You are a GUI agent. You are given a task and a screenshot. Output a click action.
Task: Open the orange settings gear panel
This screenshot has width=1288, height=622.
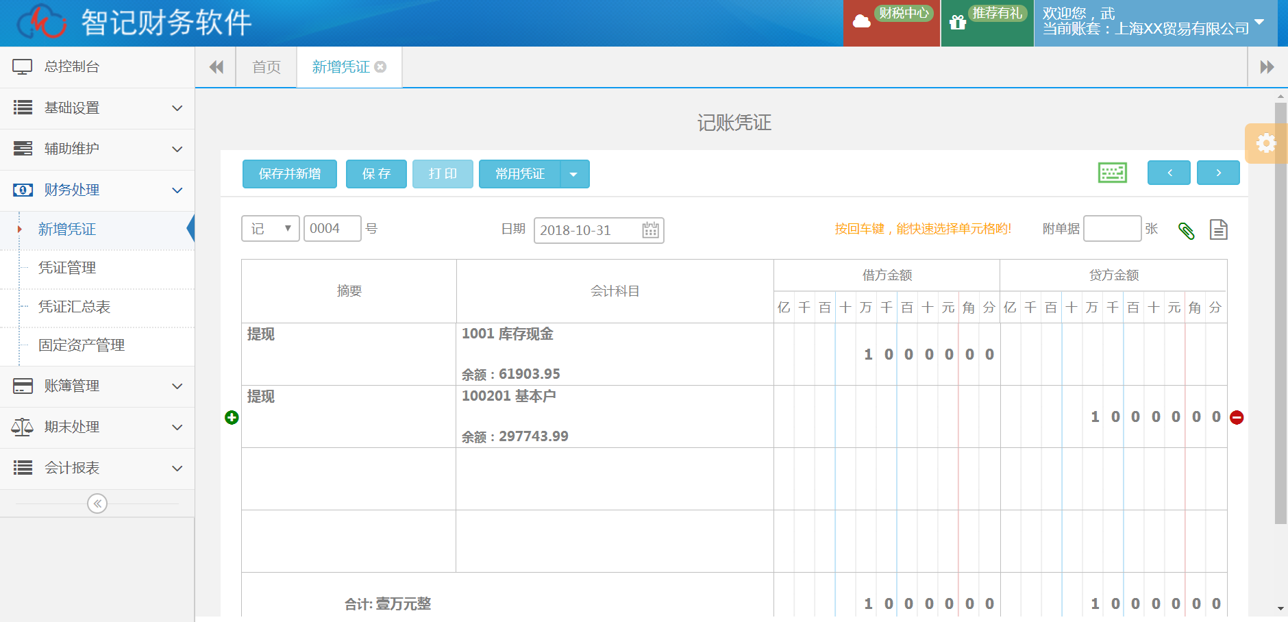click(x=1265, y=143)
